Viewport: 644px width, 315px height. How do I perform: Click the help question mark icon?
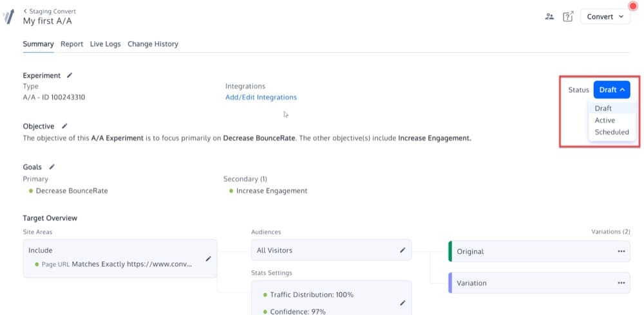(567, 17)
